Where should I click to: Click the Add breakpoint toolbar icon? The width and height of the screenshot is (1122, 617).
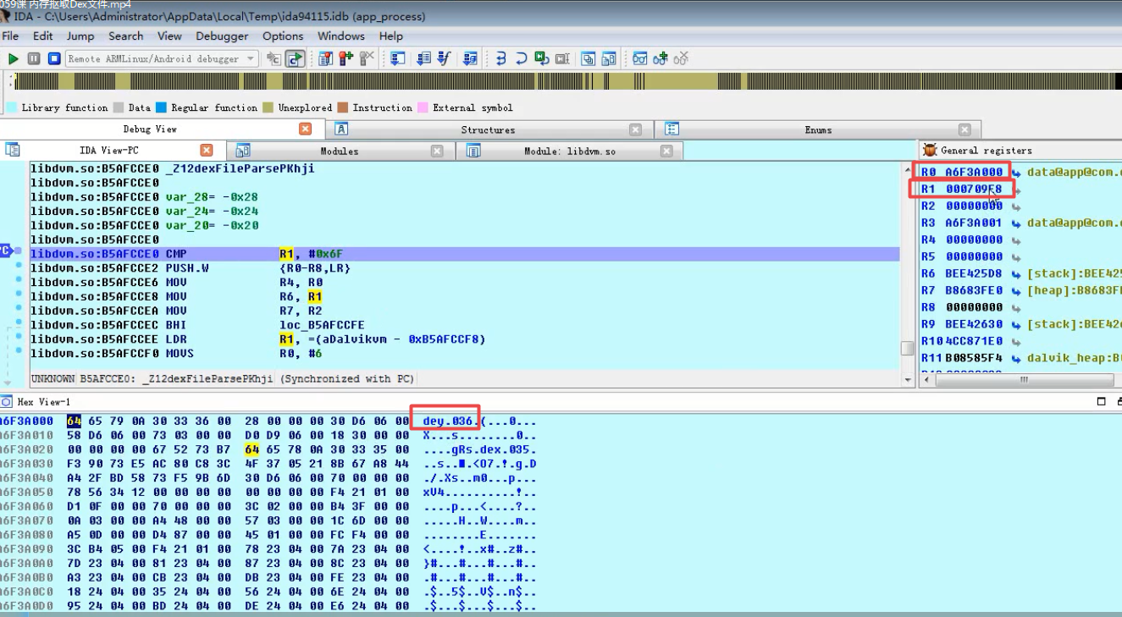click(346, 58)
